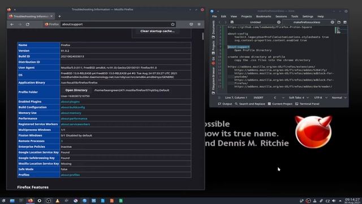The image size is (362, 204).
Task: Open Normal input mode dropdown in Kate
Action: 339,97
